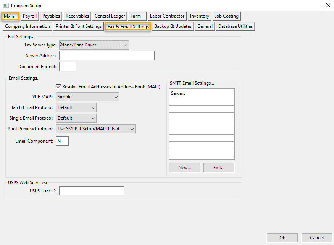Click the New... SMTP server button
The width and height of the screenshot is (334, 245).
[184, 168]
